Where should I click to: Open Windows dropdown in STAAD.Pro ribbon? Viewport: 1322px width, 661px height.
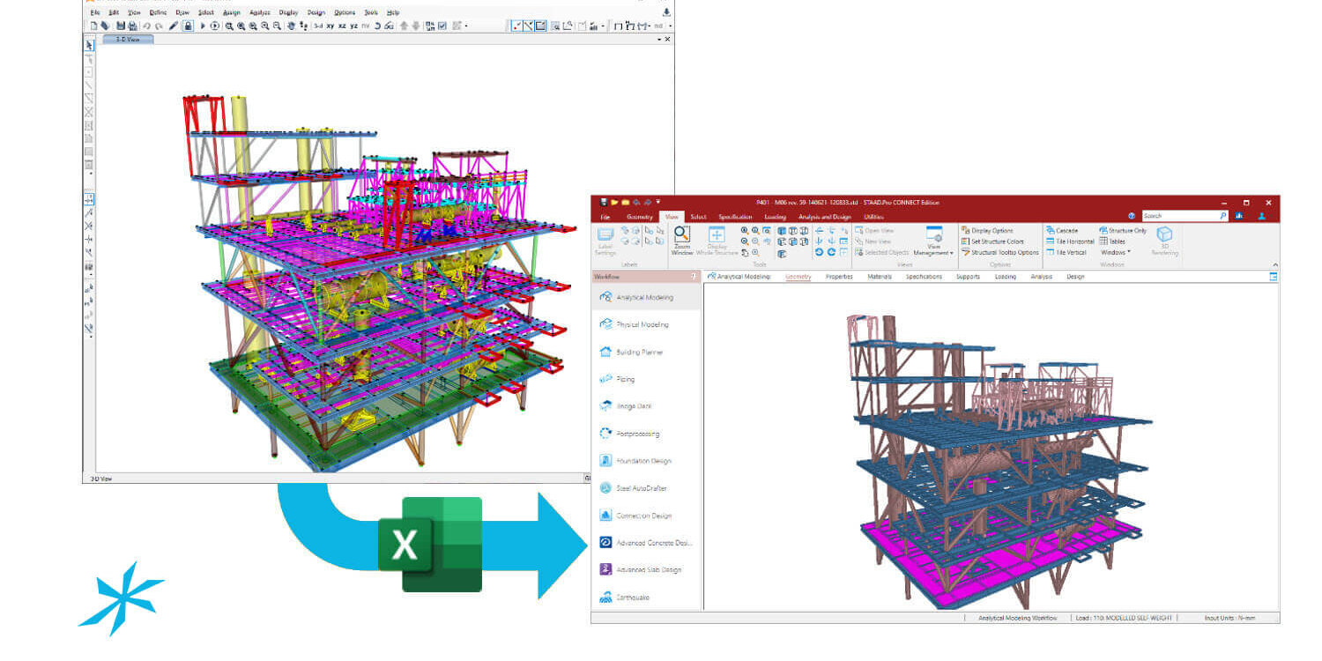1114,252
